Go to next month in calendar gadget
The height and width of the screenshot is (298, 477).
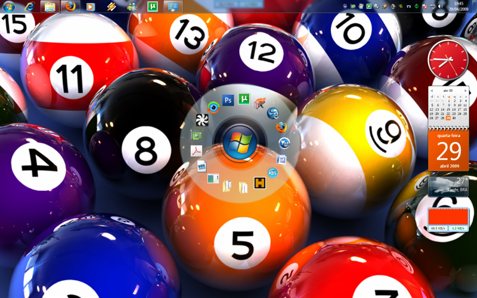pyautogui.click(x=465, y=91)
